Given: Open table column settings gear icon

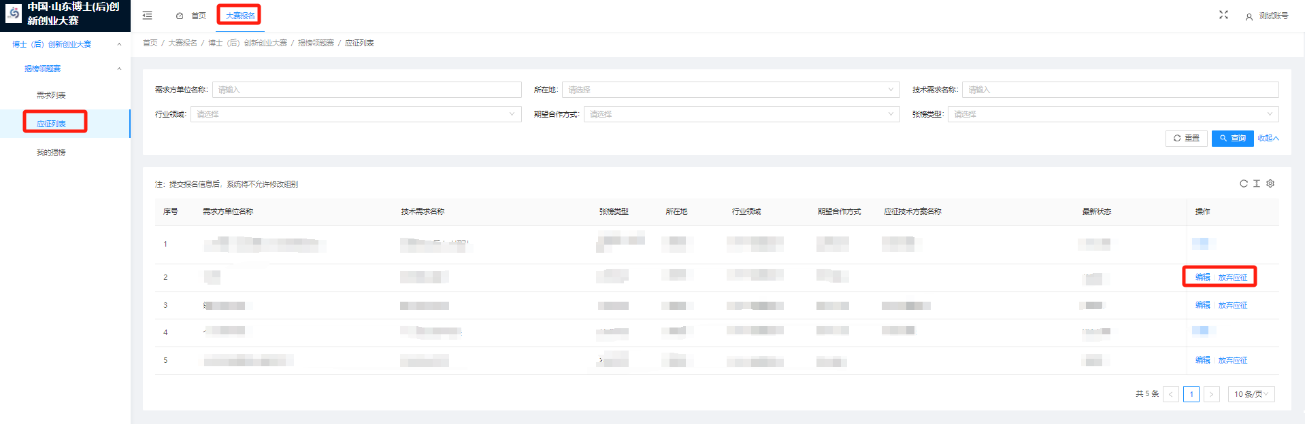Looking at the screenshot, I should [x=1270, y=183].
